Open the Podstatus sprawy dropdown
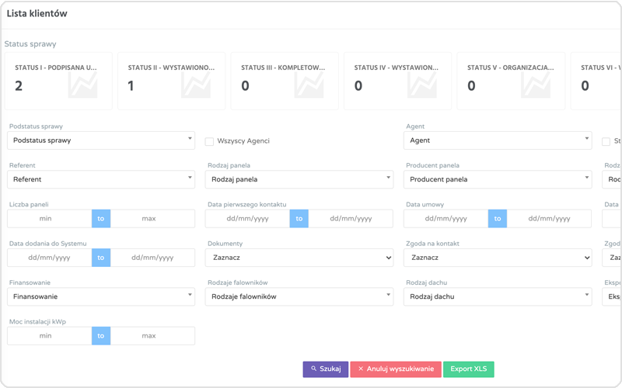This screenshot has height=388, width=622. [101, 140]
